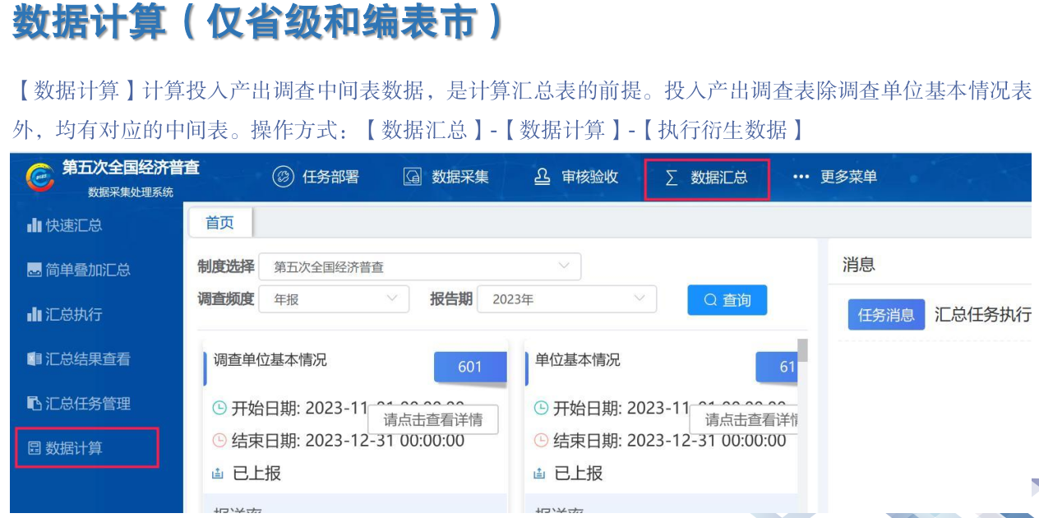Expand the 报告期 2023年 dropdown
Viewport: 1039px width, 518px height.
(x=566, y=299)
